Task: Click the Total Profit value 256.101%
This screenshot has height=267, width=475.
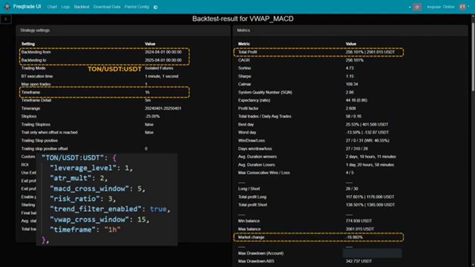Action: click(370, 52)
